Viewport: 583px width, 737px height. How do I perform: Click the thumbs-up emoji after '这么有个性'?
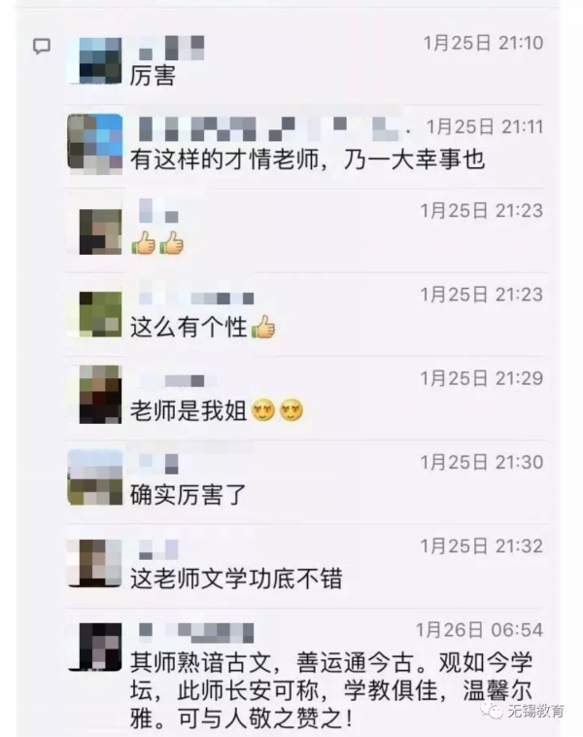click(x=263, y=327)
